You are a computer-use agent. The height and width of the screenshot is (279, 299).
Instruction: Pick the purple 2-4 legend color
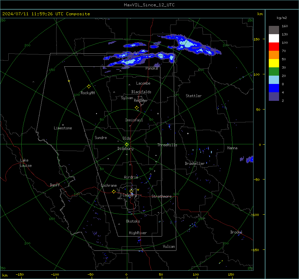pos(274,96)
